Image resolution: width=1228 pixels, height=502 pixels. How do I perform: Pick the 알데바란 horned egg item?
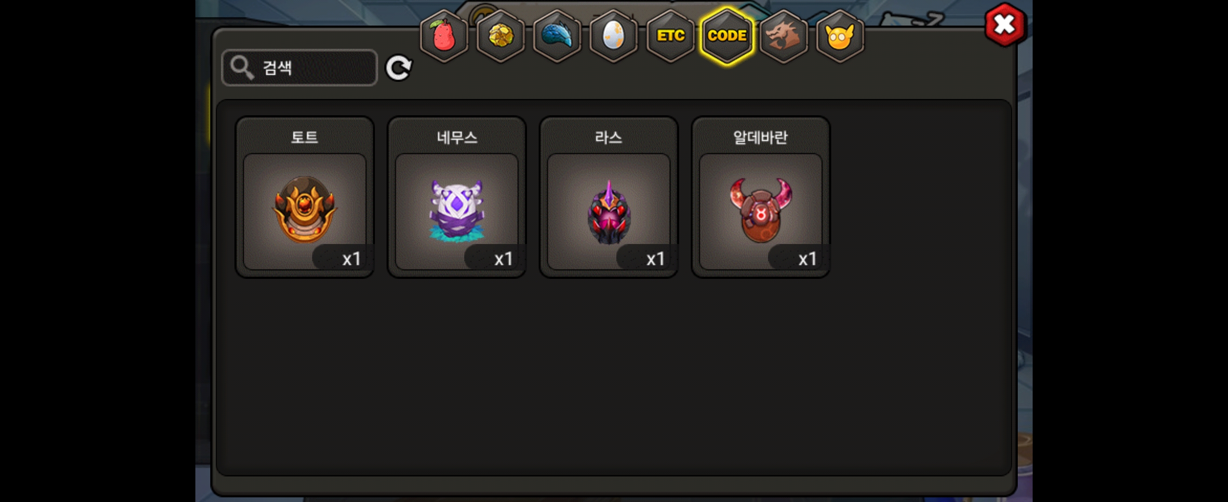pyautogui.click(x=761, y=197)
